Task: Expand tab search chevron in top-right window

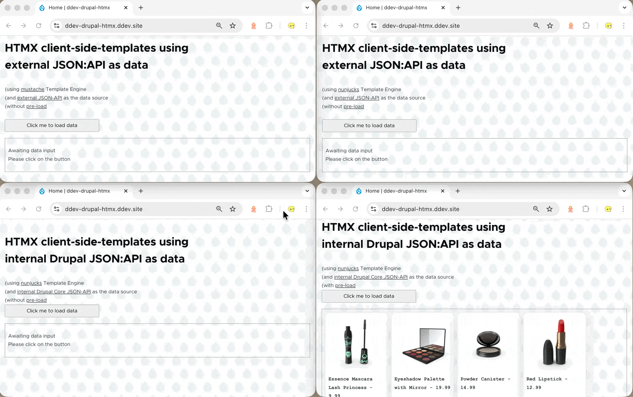Action: [x=624, y=8]
